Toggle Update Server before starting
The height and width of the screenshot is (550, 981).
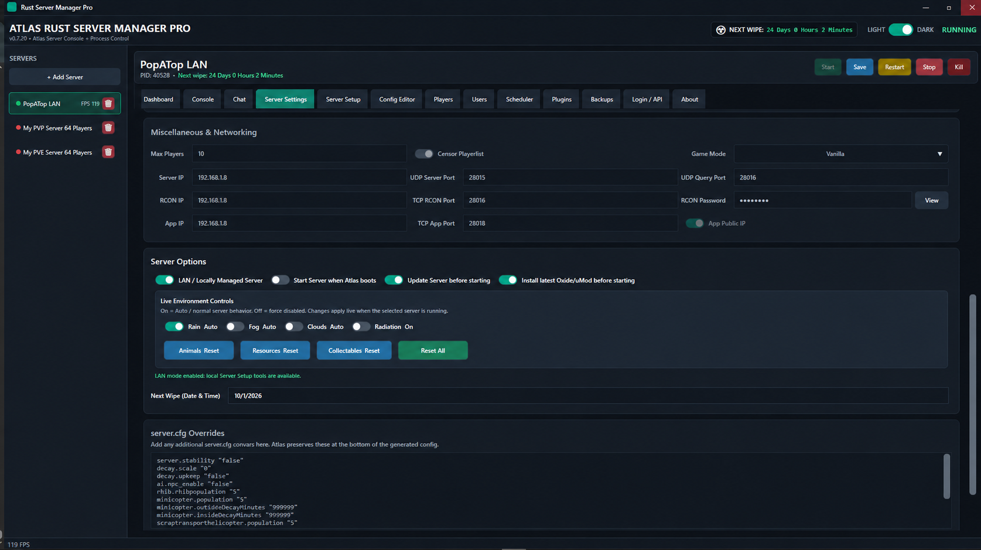[x=394, y=280]
